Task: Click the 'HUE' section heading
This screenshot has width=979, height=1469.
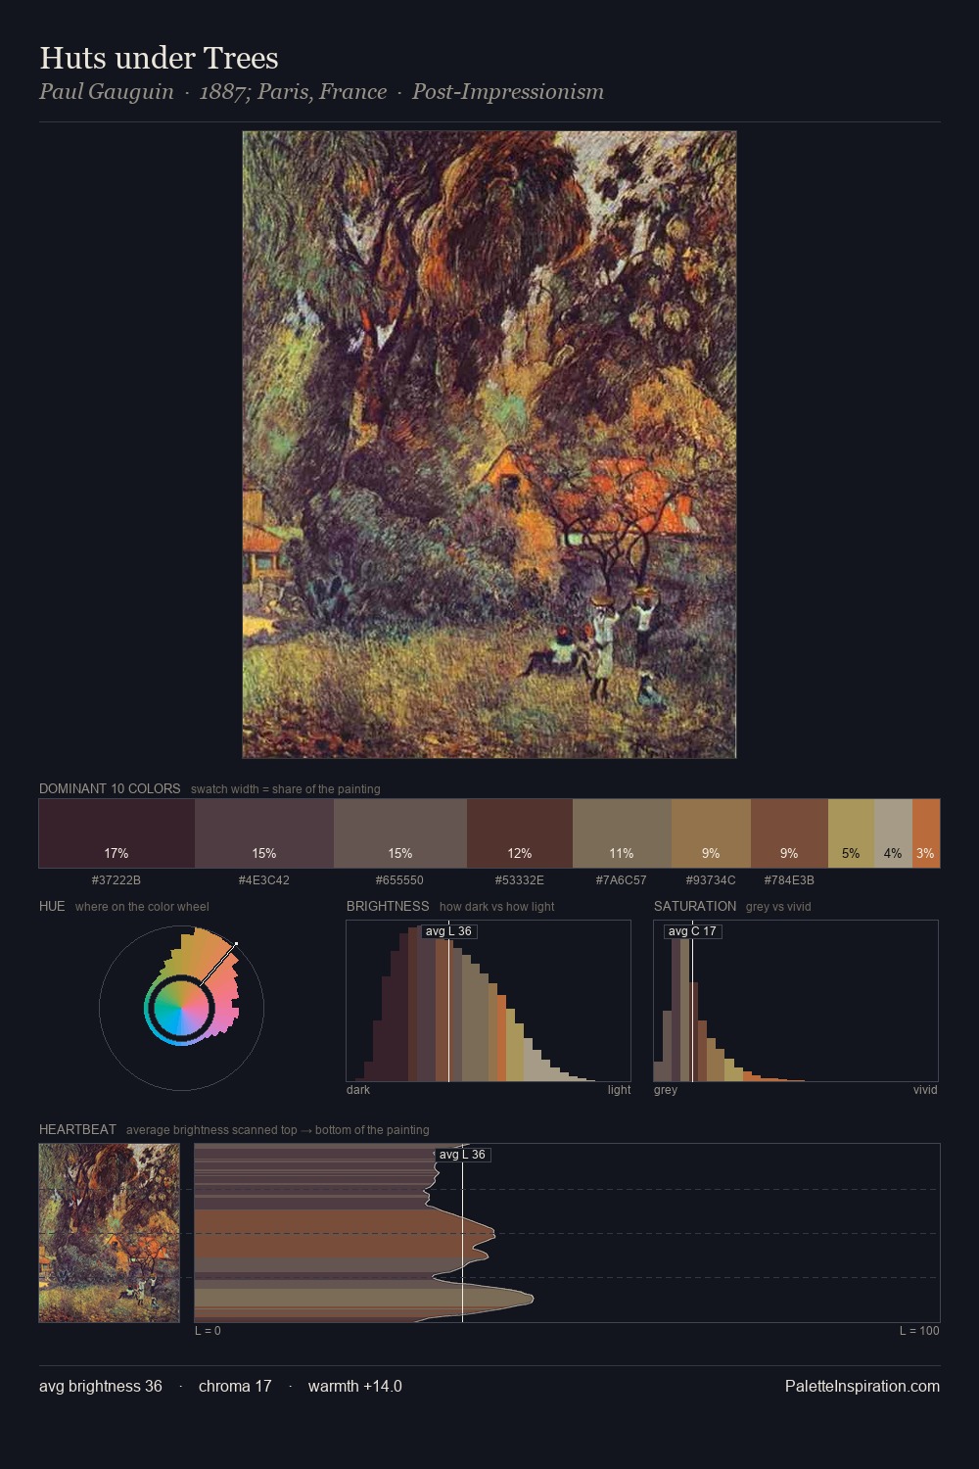Action: [x=52, y=906]
